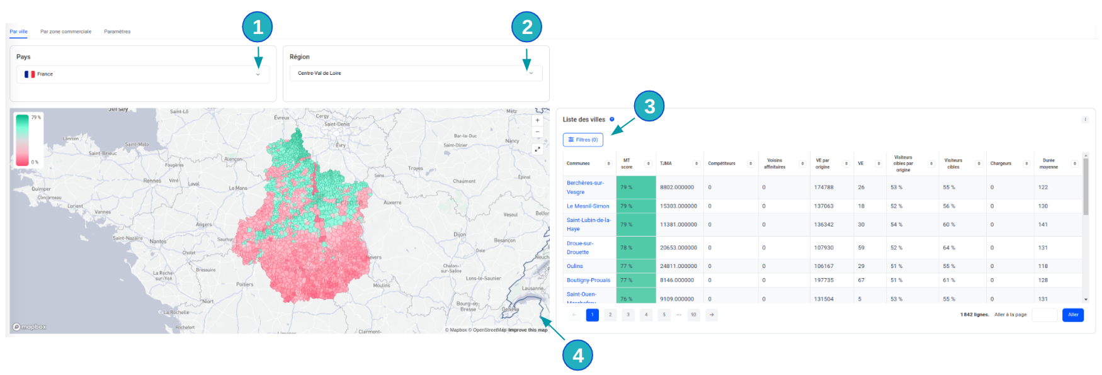The width and height of the screenshot is (1102, 375).
Task: Sort by Durée moyenne column
Action: click(x=1074, y=164)
